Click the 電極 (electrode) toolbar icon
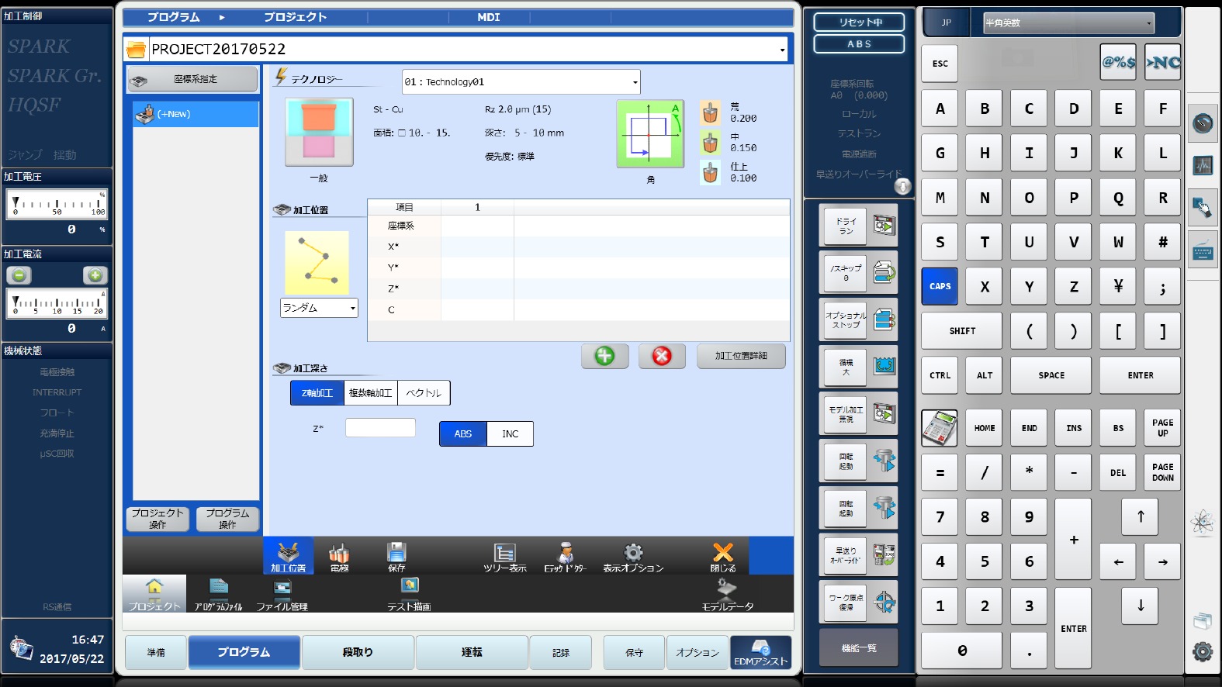The width and height of the screenshot is (1222, 687). [339, 556]
